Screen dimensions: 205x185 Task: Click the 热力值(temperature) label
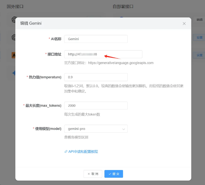(45, 77)
